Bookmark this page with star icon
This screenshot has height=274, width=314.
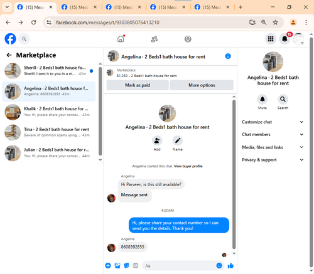coord(275,23)
